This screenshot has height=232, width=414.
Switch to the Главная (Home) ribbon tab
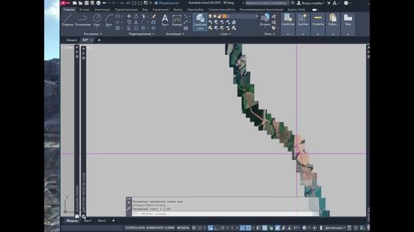[69, 10]
